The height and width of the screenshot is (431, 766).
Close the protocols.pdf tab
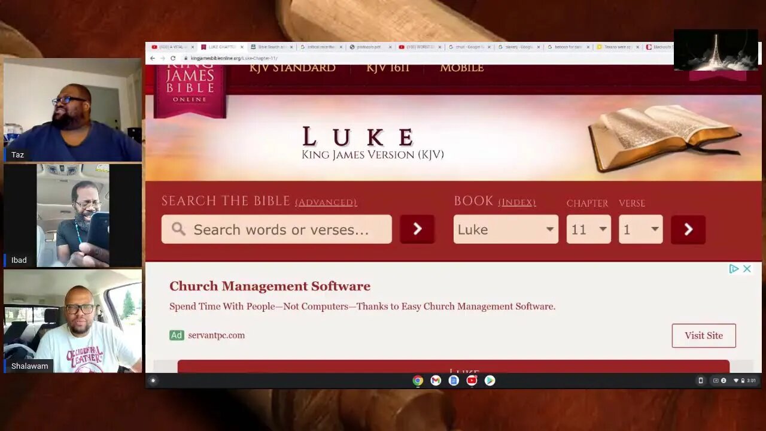tap(390, 47)
